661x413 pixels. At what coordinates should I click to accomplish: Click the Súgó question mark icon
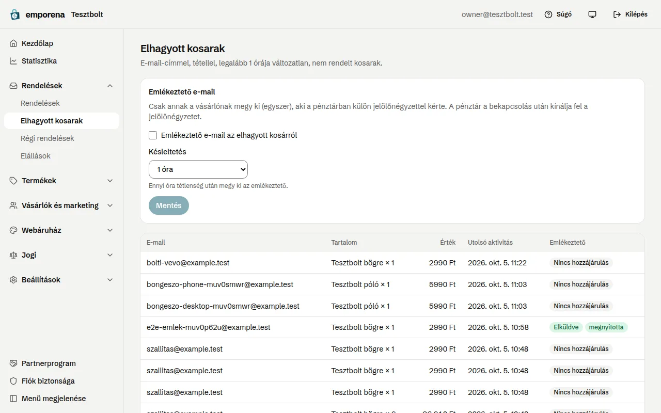point(548,14)
